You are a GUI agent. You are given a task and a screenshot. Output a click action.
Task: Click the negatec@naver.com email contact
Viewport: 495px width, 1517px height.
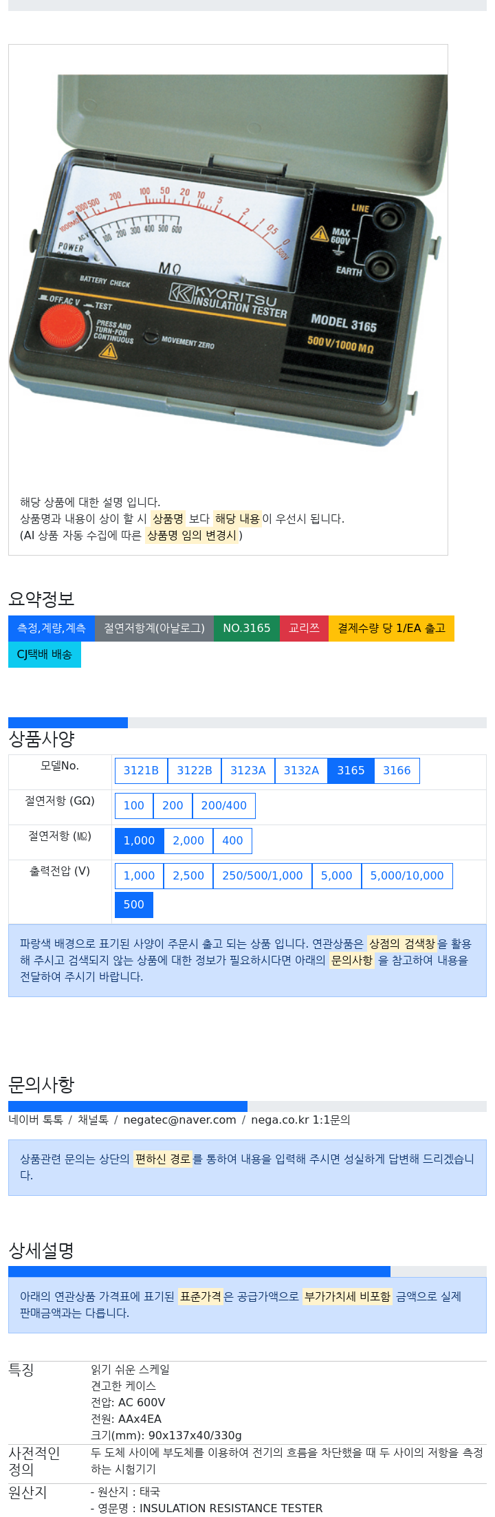pos(180,1120)
